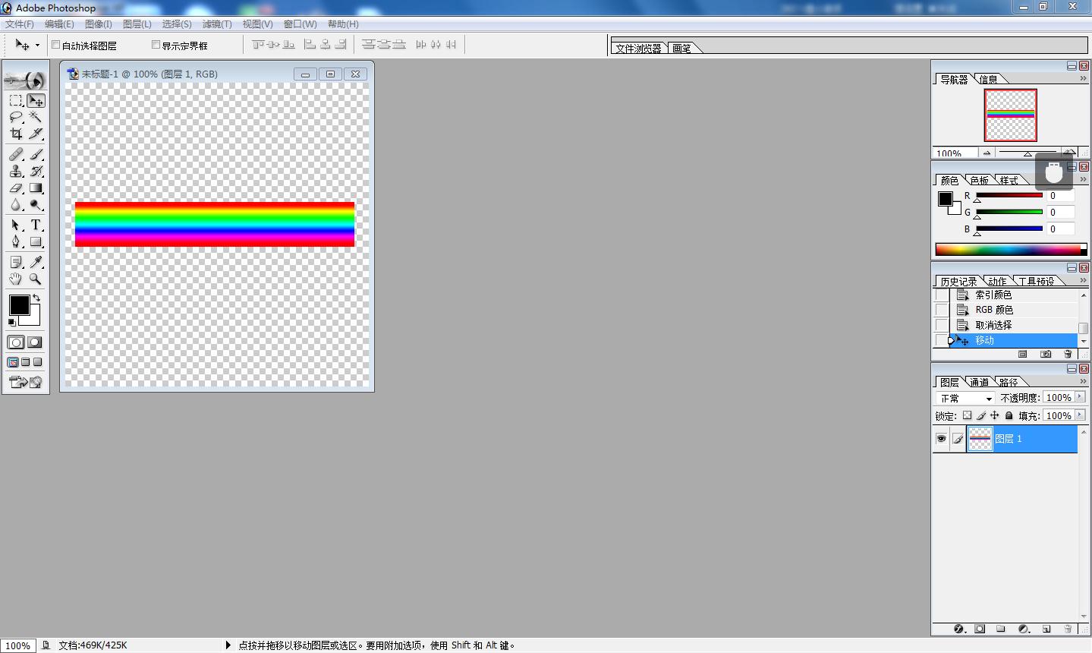Open the Layers panel flyout menu arrow

click(x=1083, y=381)
